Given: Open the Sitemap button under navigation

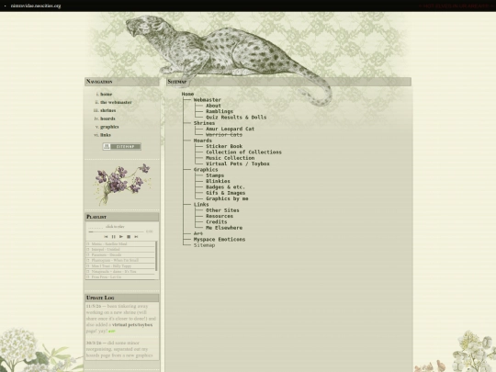Looking at the screenshot, I should 122,146.
